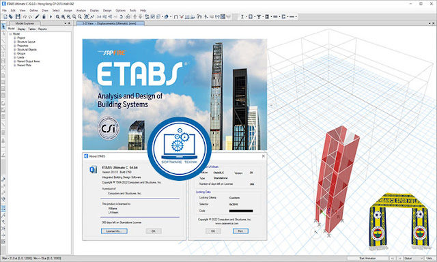Screen dimensions: 437x262
Task: Click the ETABS icon in About dialog
Action: tap(93, 169)
